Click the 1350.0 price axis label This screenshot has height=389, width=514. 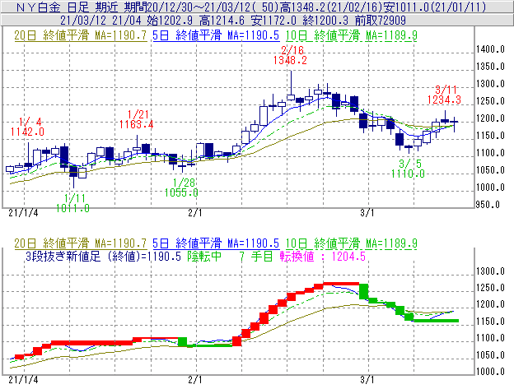(490, 67)
